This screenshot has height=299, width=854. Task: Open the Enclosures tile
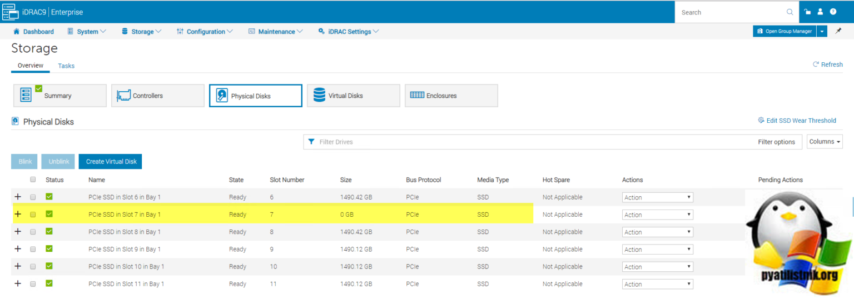click(x=451, y=96)
